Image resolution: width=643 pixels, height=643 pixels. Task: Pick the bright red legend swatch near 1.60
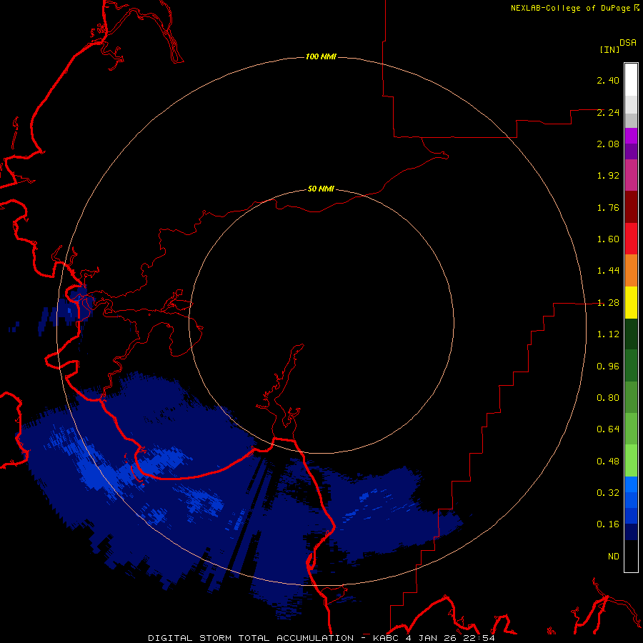coord(631,239)
